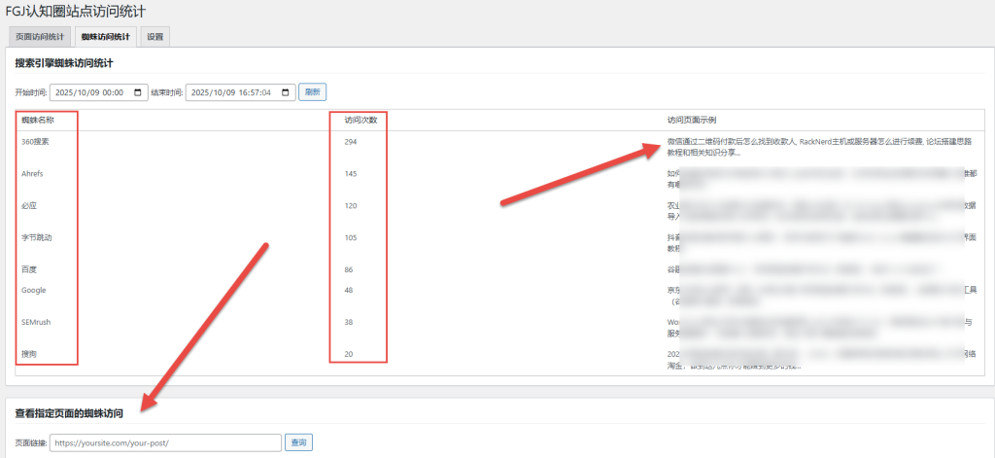995x458 pixels.
Task: Open the calendar picker for 结束时间
Action: [286, 92]
